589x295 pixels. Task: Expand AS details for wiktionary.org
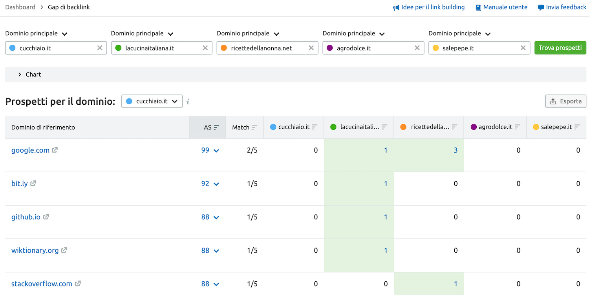216,251
